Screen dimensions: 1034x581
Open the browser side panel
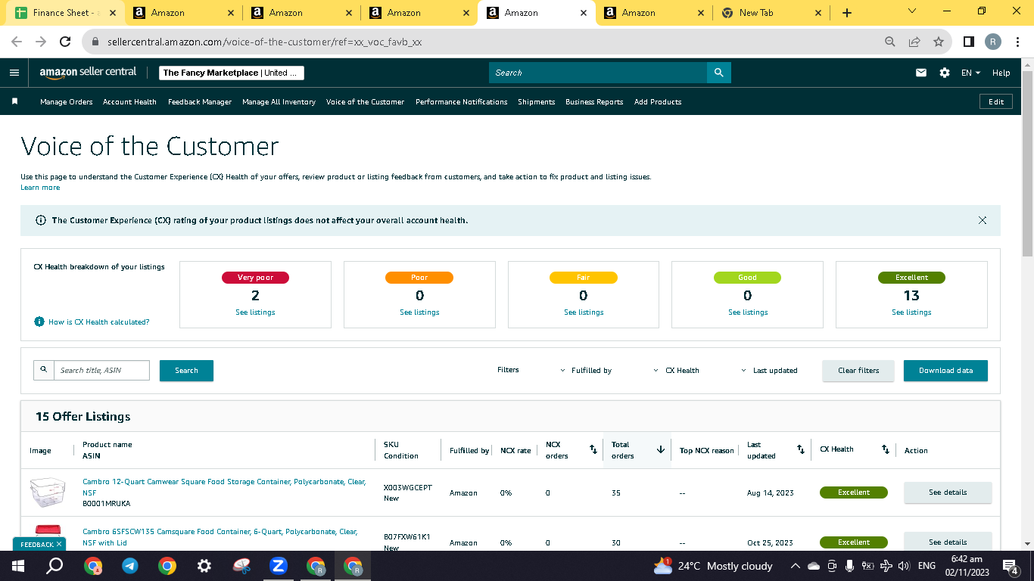point(968,42)
